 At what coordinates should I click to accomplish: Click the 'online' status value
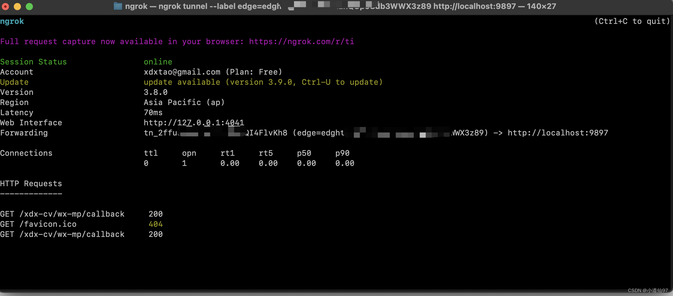click(158, 62)
